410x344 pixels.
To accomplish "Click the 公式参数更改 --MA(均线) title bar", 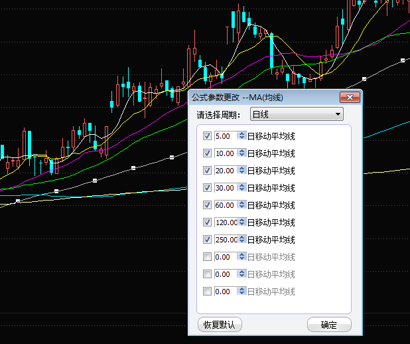I will tap(265, 98).
